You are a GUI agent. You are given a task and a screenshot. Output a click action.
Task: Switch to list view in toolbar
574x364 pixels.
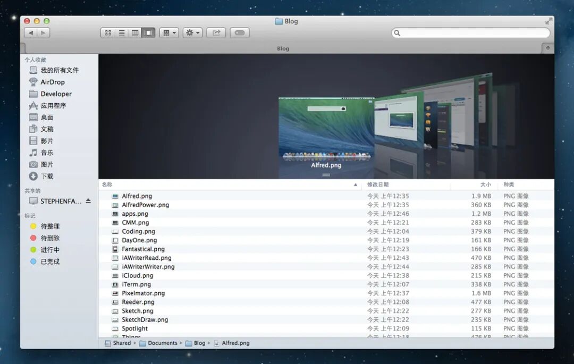pos(122,33)
